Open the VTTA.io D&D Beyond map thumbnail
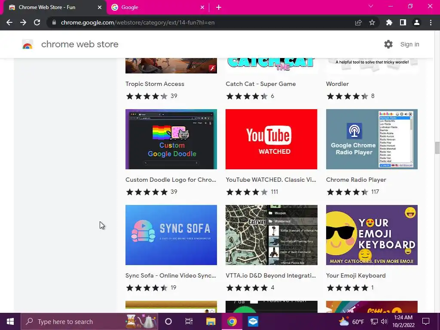Screen dimensions: 440x330 tap(272, 235)
